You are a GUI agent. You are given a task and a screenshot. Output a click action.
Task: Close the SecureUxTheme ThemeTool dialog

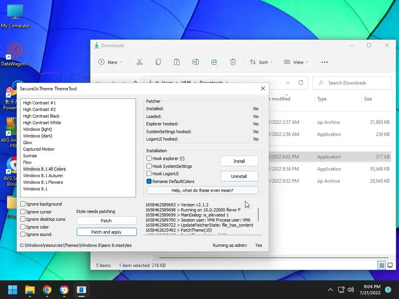point(263,88)
